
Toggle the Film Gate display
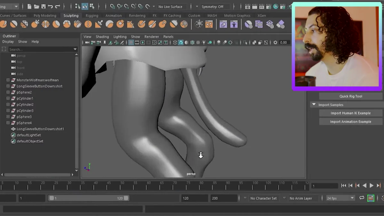137,42
